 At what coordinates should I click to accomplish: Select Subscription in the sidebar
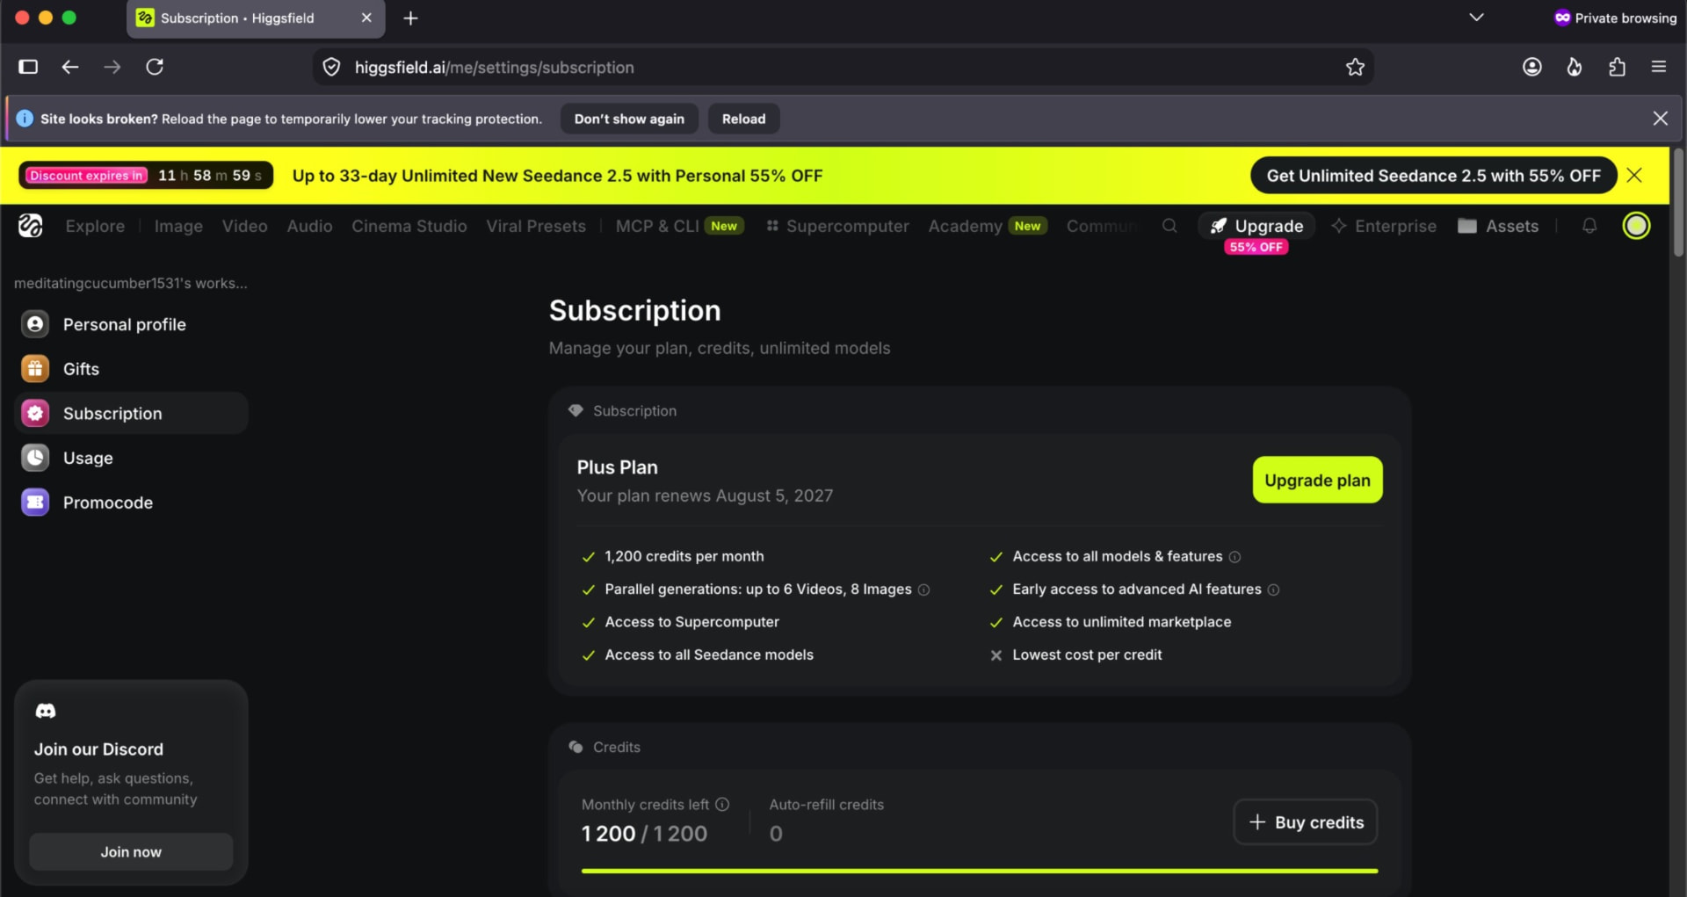click(131, 413)
